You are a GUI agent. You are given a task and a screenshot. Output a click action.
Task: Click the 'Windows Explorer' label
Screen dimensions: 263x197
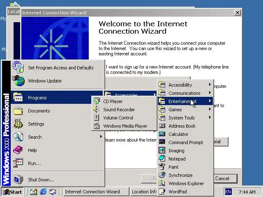click(186, 183)
